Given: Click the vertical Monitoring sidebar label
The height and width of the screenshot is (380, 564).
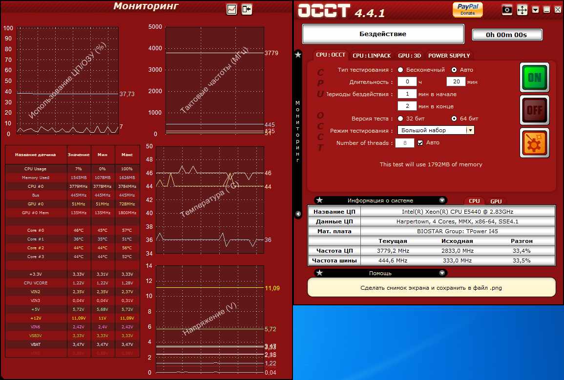Looking at the screenshot, I should tap(298, 131).
